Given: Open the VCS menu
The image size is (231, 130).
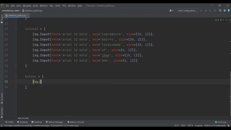Looking at the screenshot, I should (x=64, y=6).
